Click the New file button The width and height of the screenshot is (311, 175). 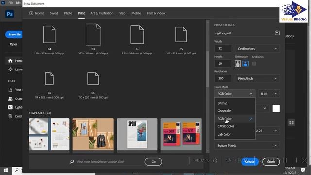click(x=14, y=35)
